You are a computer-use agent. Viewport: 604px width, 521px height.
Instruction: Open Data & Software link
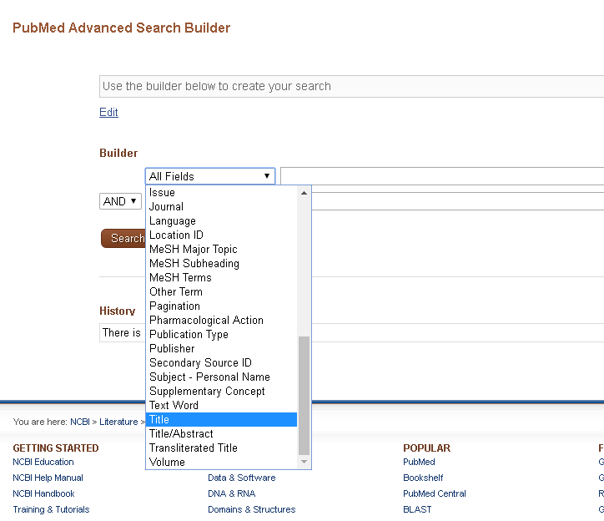click(242, 478)
